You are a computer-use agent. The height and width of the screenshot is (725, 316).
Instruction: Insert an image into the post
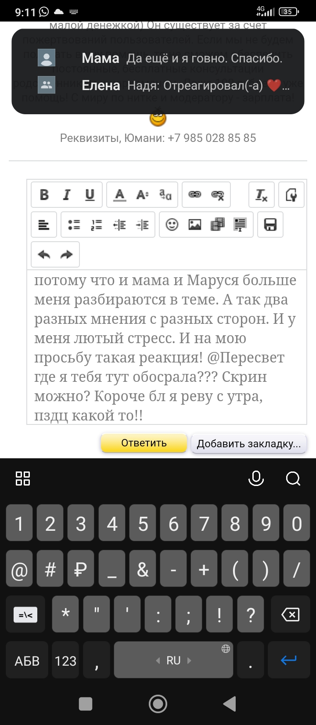pos(195,225)
